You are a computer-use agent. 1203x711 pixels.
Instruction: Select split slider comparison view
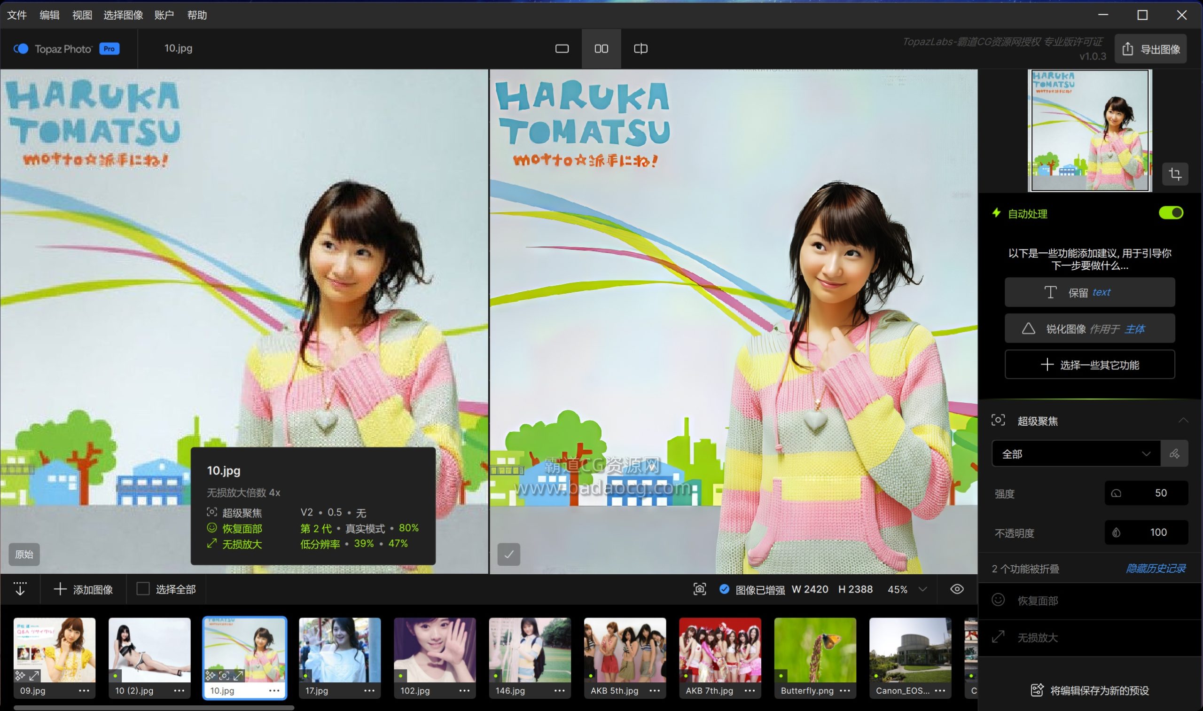tap(641, 48)
